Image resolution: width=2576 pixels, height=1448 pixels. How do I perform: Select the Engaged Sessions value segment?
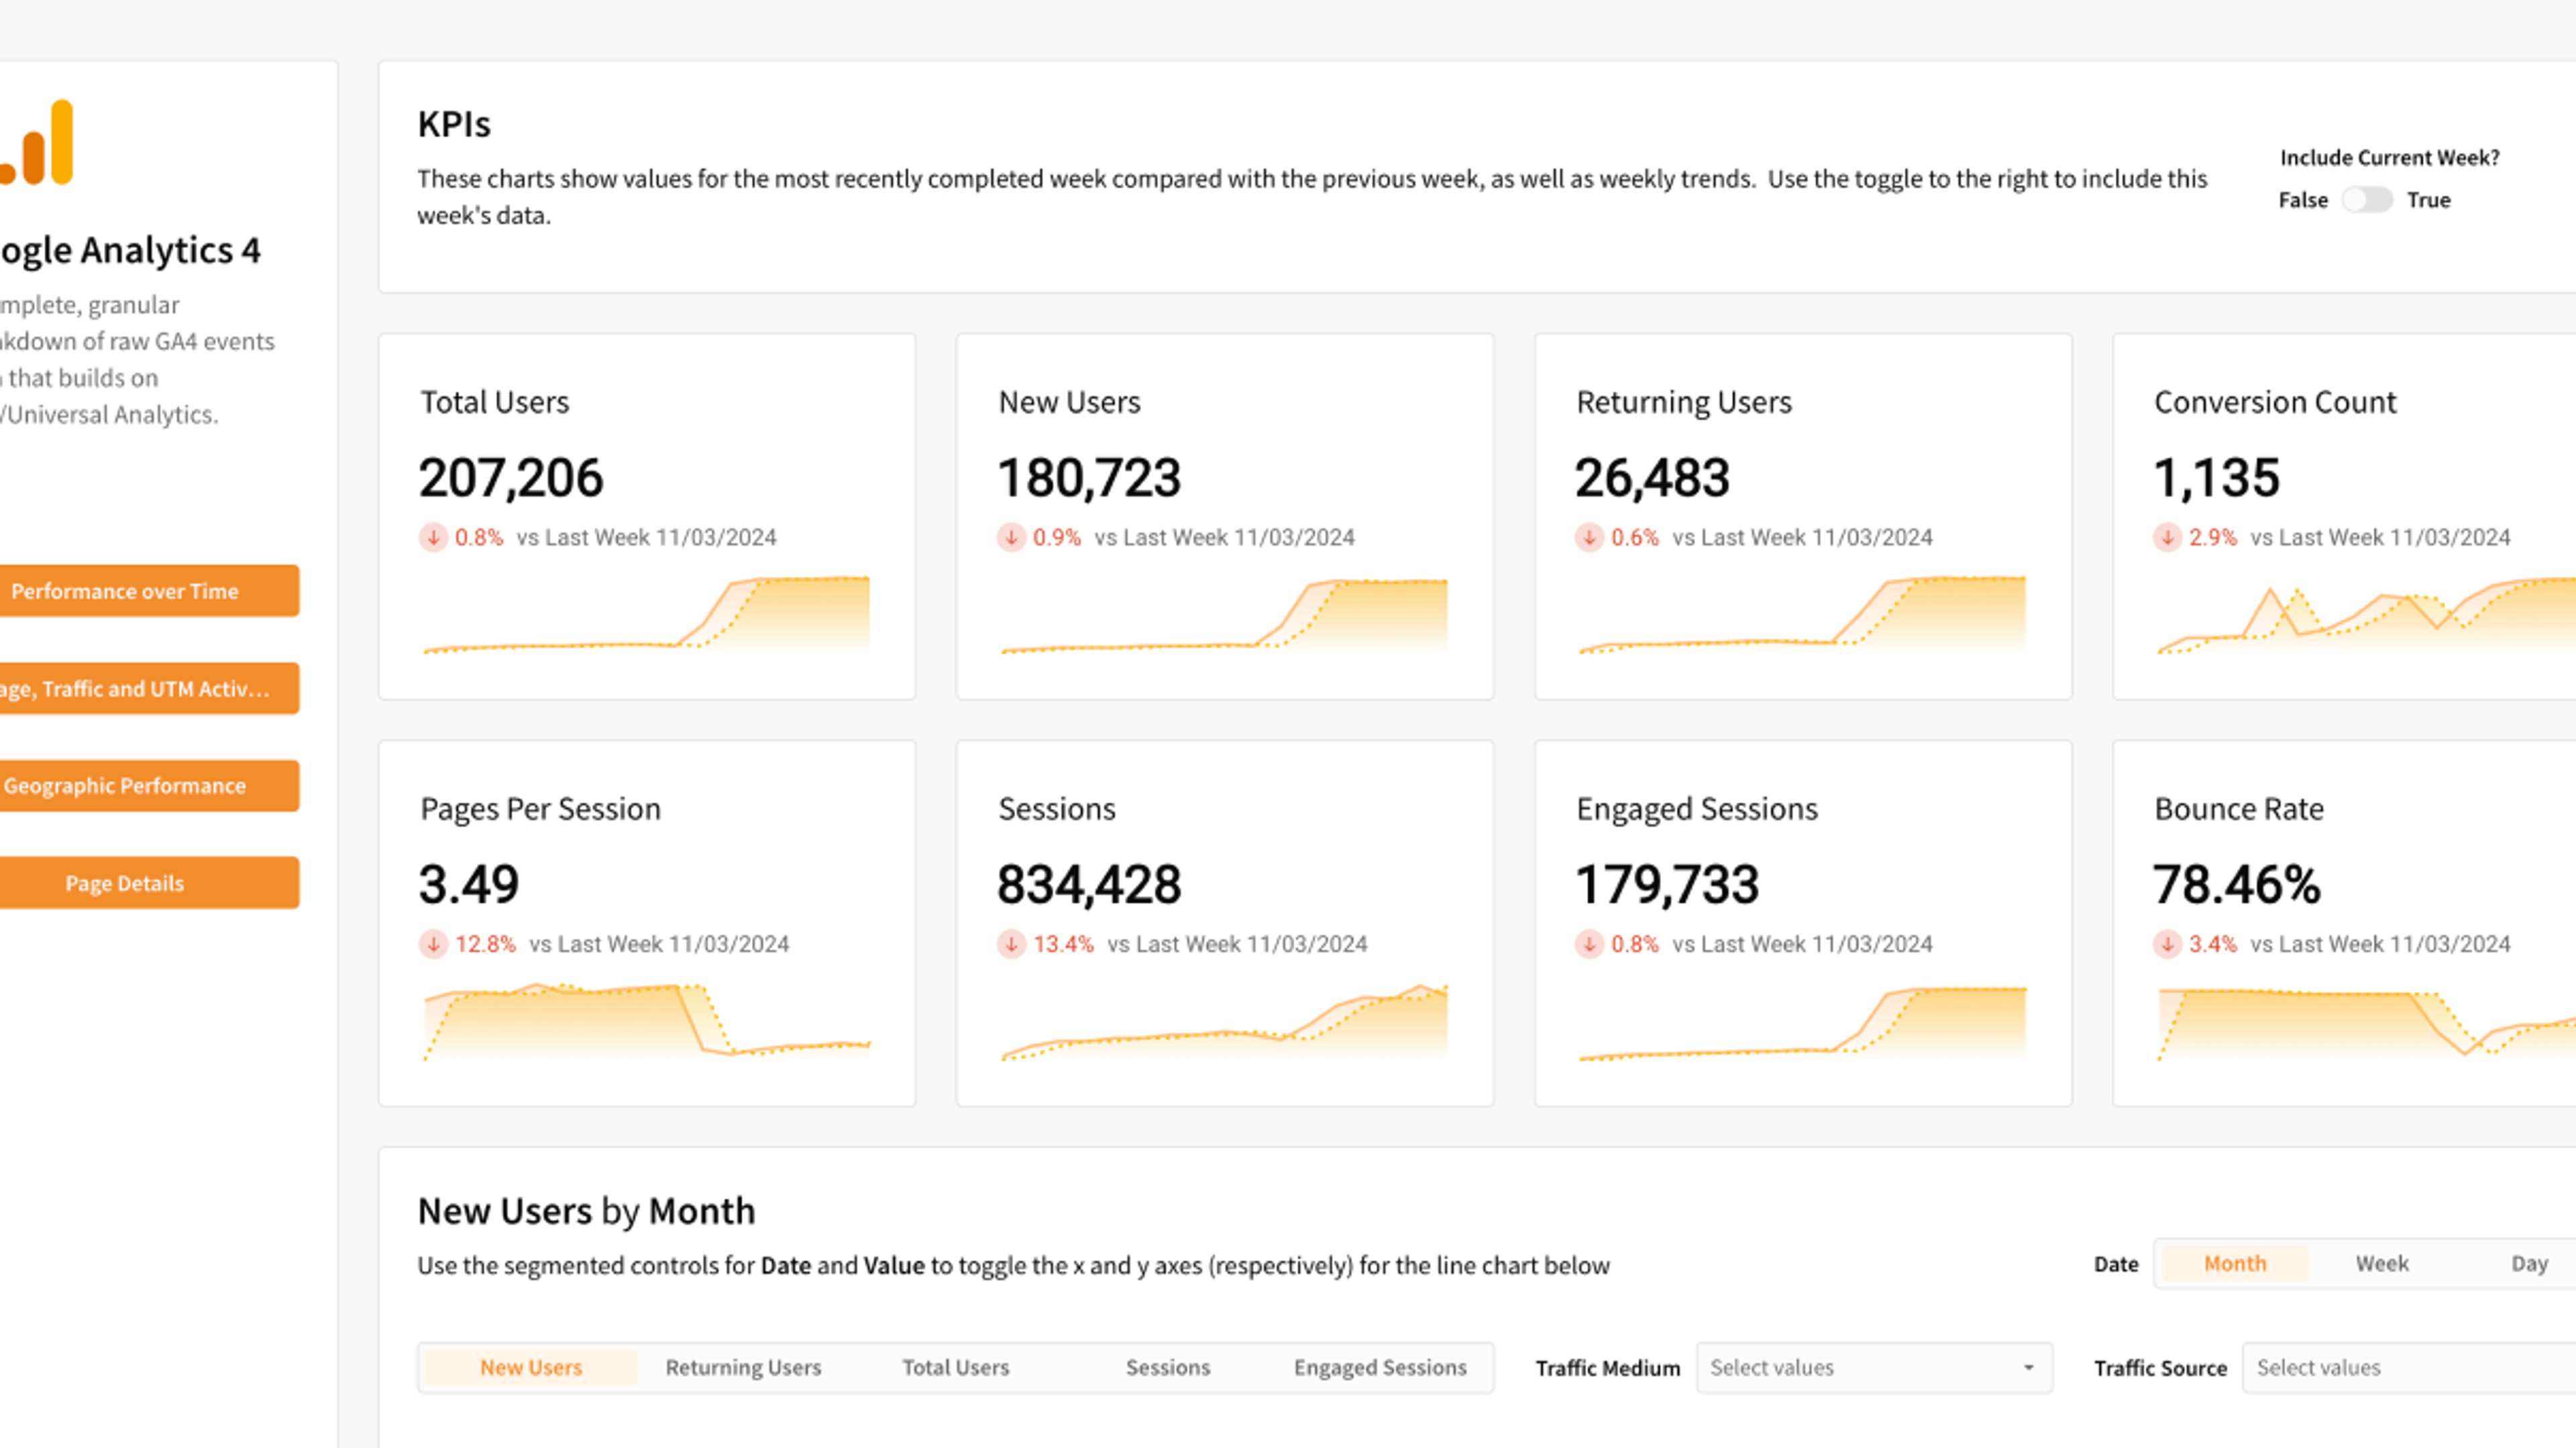point(1380,1368)
